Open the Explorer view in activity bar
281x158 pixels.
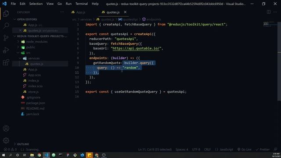6,14
